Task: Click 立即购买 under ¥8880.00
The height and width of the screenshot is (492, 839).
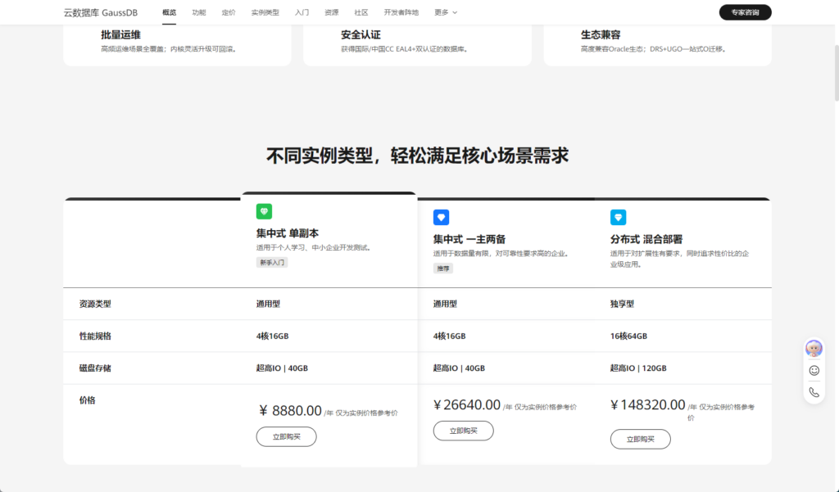Action: coord(286,436)
